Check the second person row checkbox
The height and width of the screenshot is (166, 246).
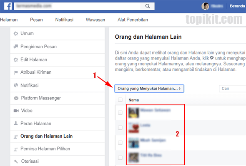(x=120, y=128)
